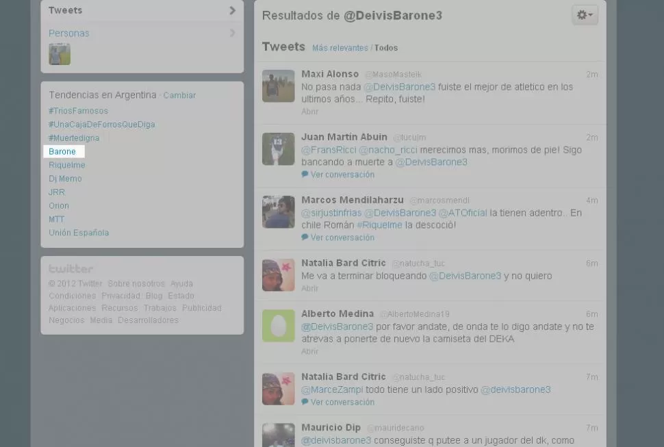Screen dimensions: 664x447
Task: Select the highlighted Barone trending topic
Action: 62,151
